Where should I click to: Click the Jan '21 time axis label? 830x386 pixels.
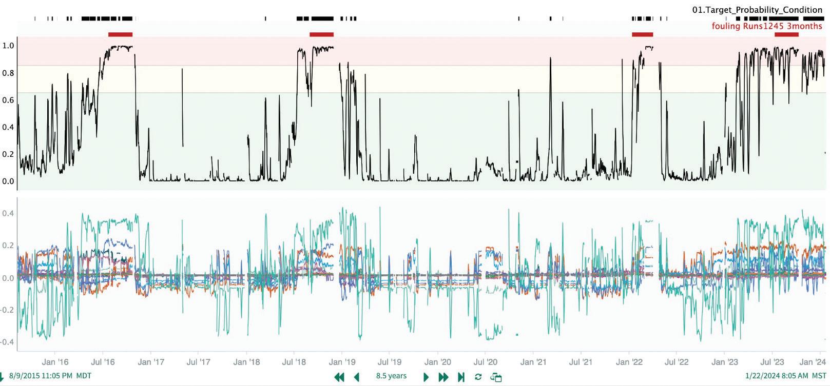(x=533, y=362)
